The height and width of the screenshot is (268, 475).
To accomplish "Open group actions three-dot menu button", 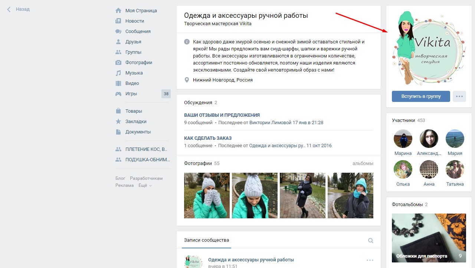I will (x=459, y=96).
